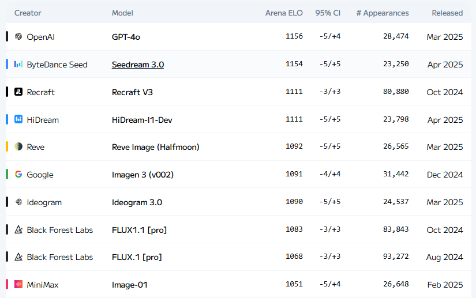This screenshot has height=298, width=476.
Task: Click the 1051 ELO value
Action: [294, 284]
